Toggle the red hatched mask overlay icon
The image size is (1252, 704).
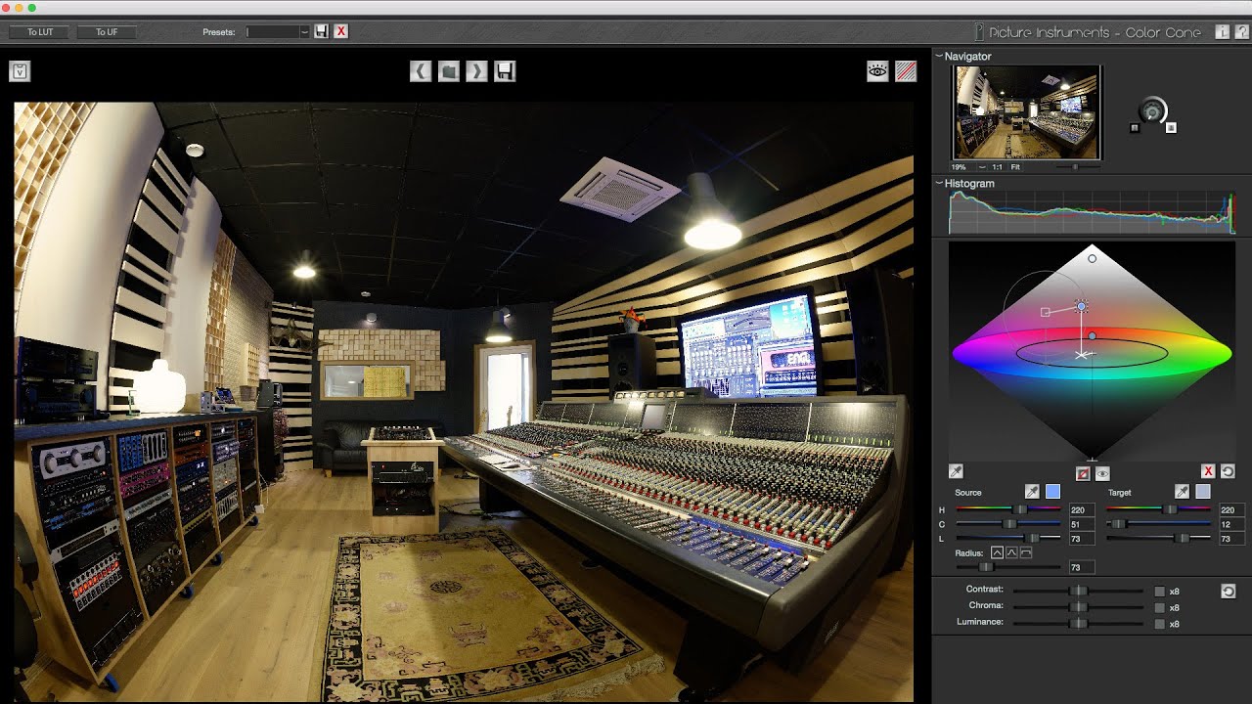pos(906,71)
